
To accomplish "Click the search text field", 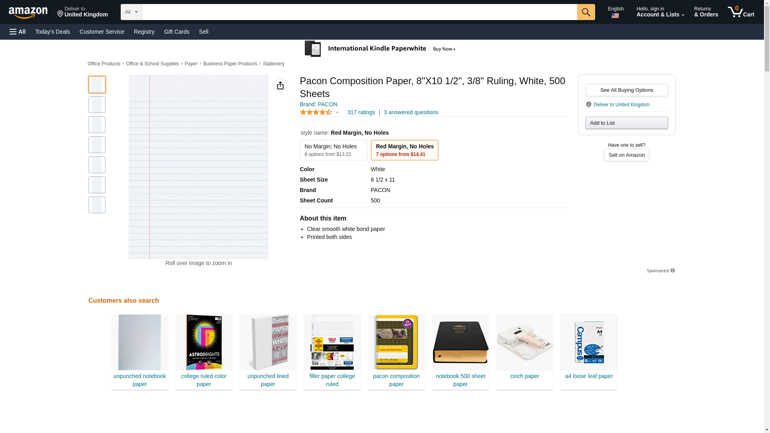I will point(359,12).
